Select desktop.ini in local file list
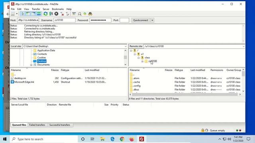This screenshot has width=255, height=143. [20, 78]
